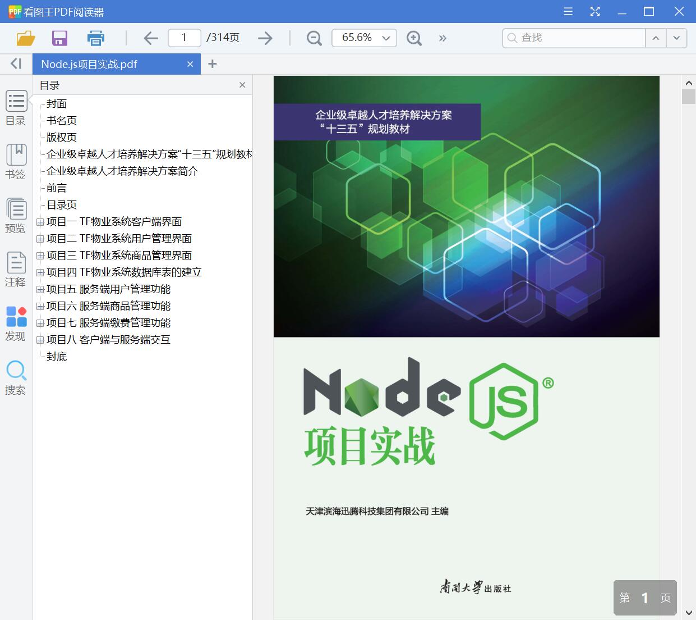
Task: Expand 项目七 服务端缴费管理功能
Action: 40,323
